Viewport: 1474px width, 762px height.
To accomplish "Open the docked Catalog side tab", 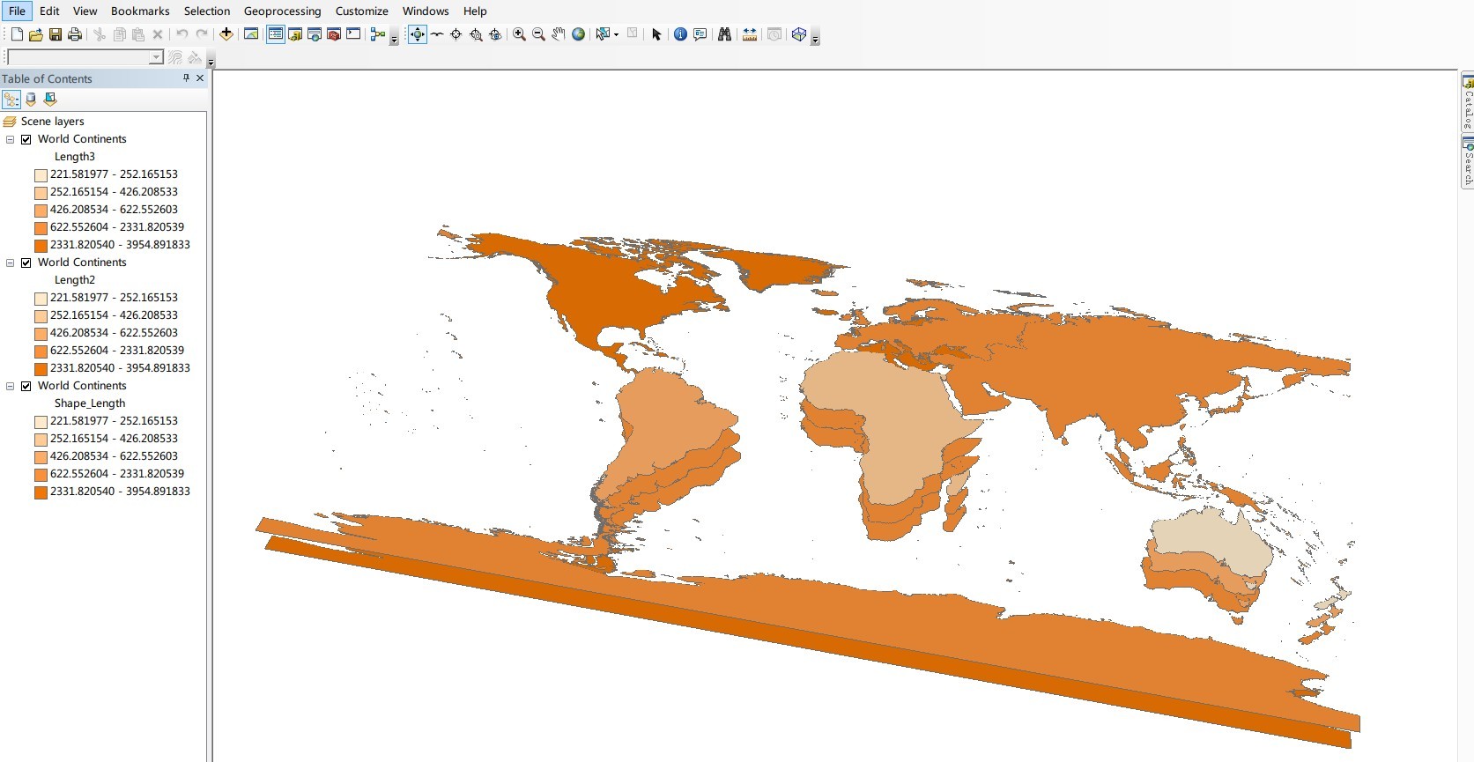I will click(x=1468, y=103).
